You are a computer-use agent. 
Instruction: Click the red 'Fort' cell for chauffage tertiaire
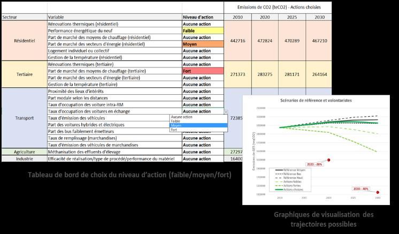click(x=202, y=71)
